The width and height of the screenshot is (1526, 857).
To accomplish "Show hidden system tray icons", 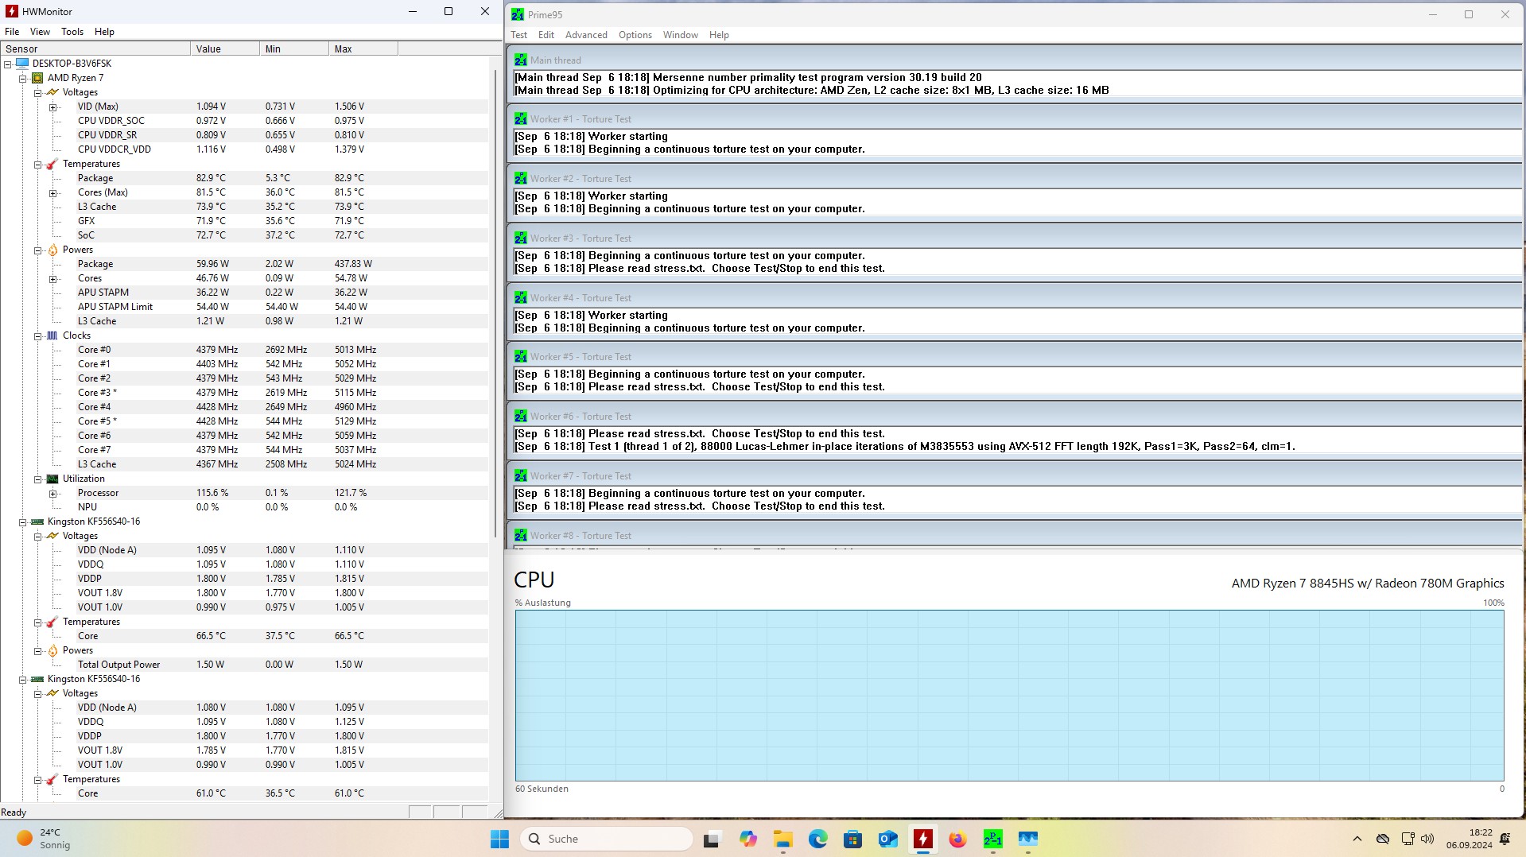I will (x=1357, y=839).
